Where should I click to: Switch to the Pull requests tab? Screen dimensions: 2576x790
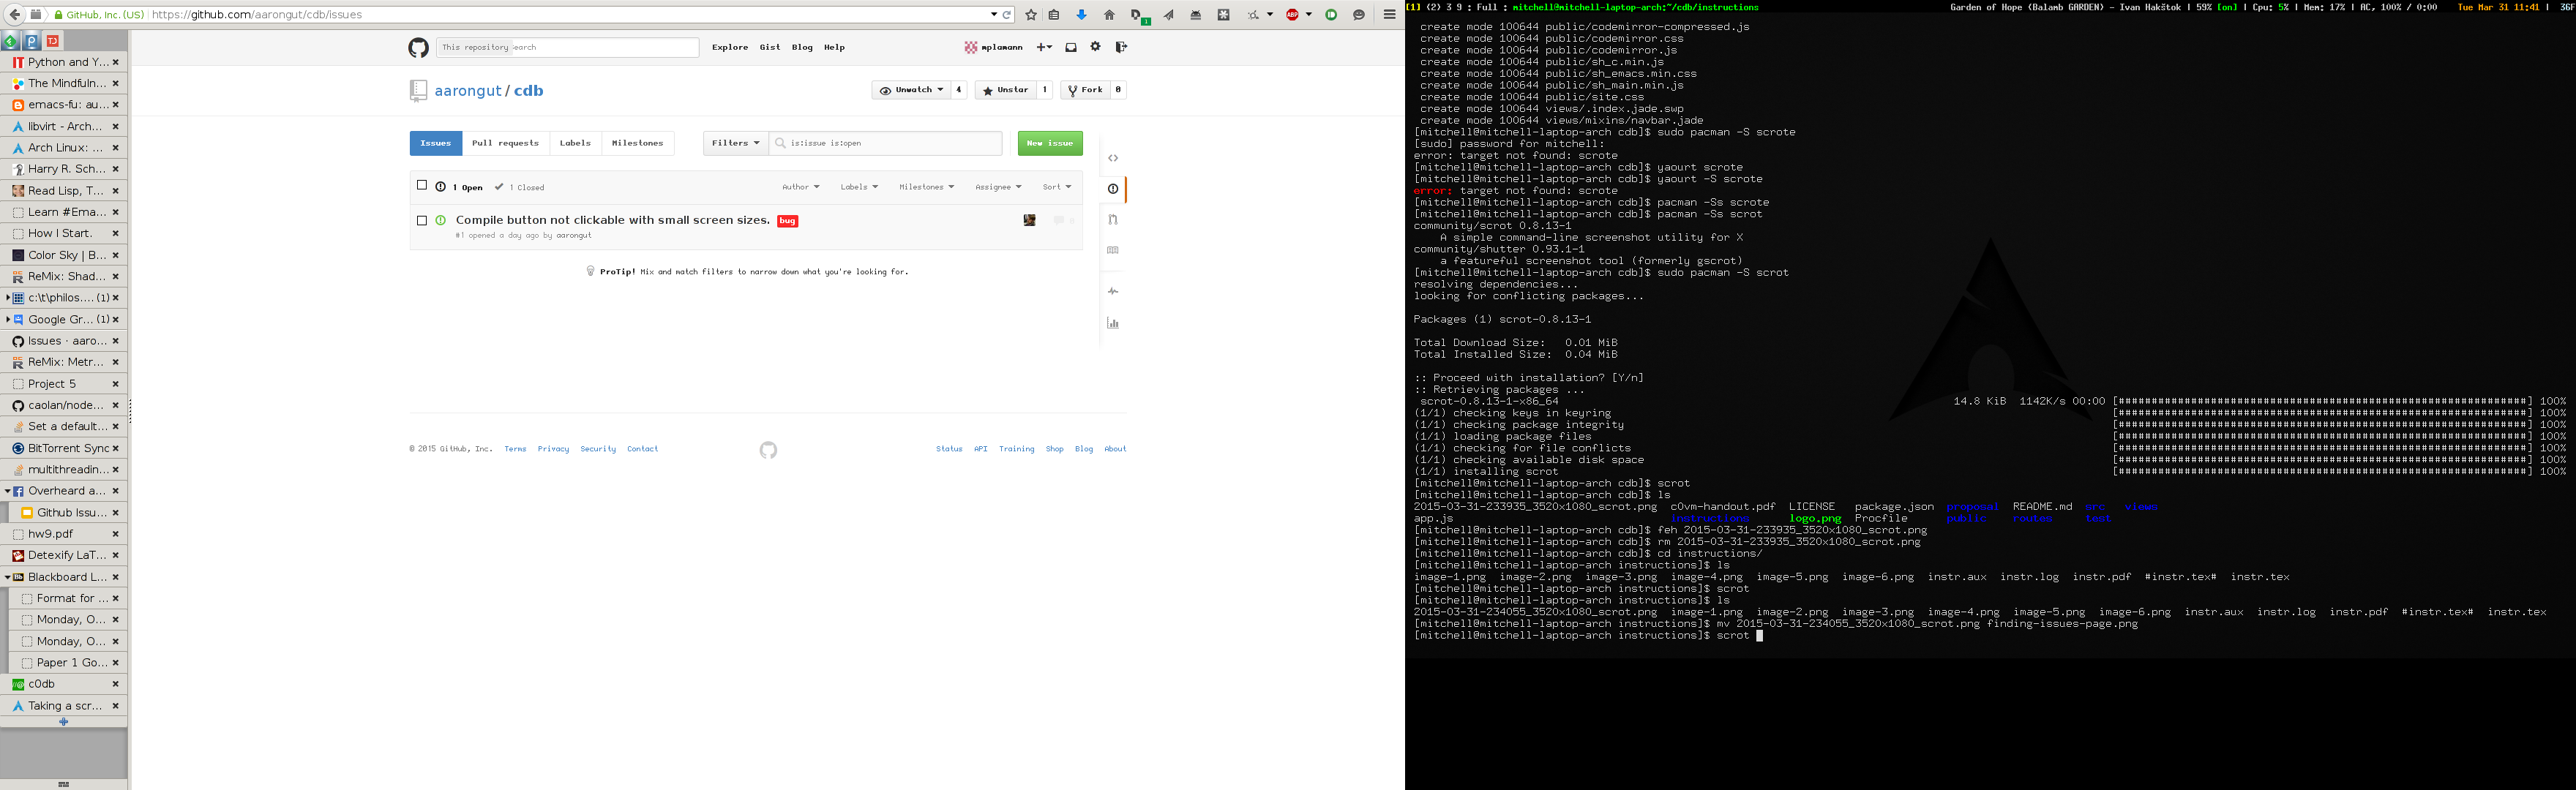(505, 143)
